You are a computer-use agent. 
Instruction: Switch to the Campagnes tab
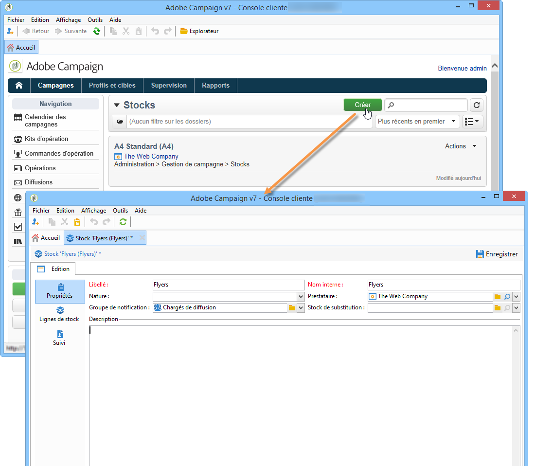point(55,85)
